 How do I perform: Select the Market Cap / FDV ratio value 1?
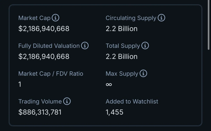coord(20,84)
